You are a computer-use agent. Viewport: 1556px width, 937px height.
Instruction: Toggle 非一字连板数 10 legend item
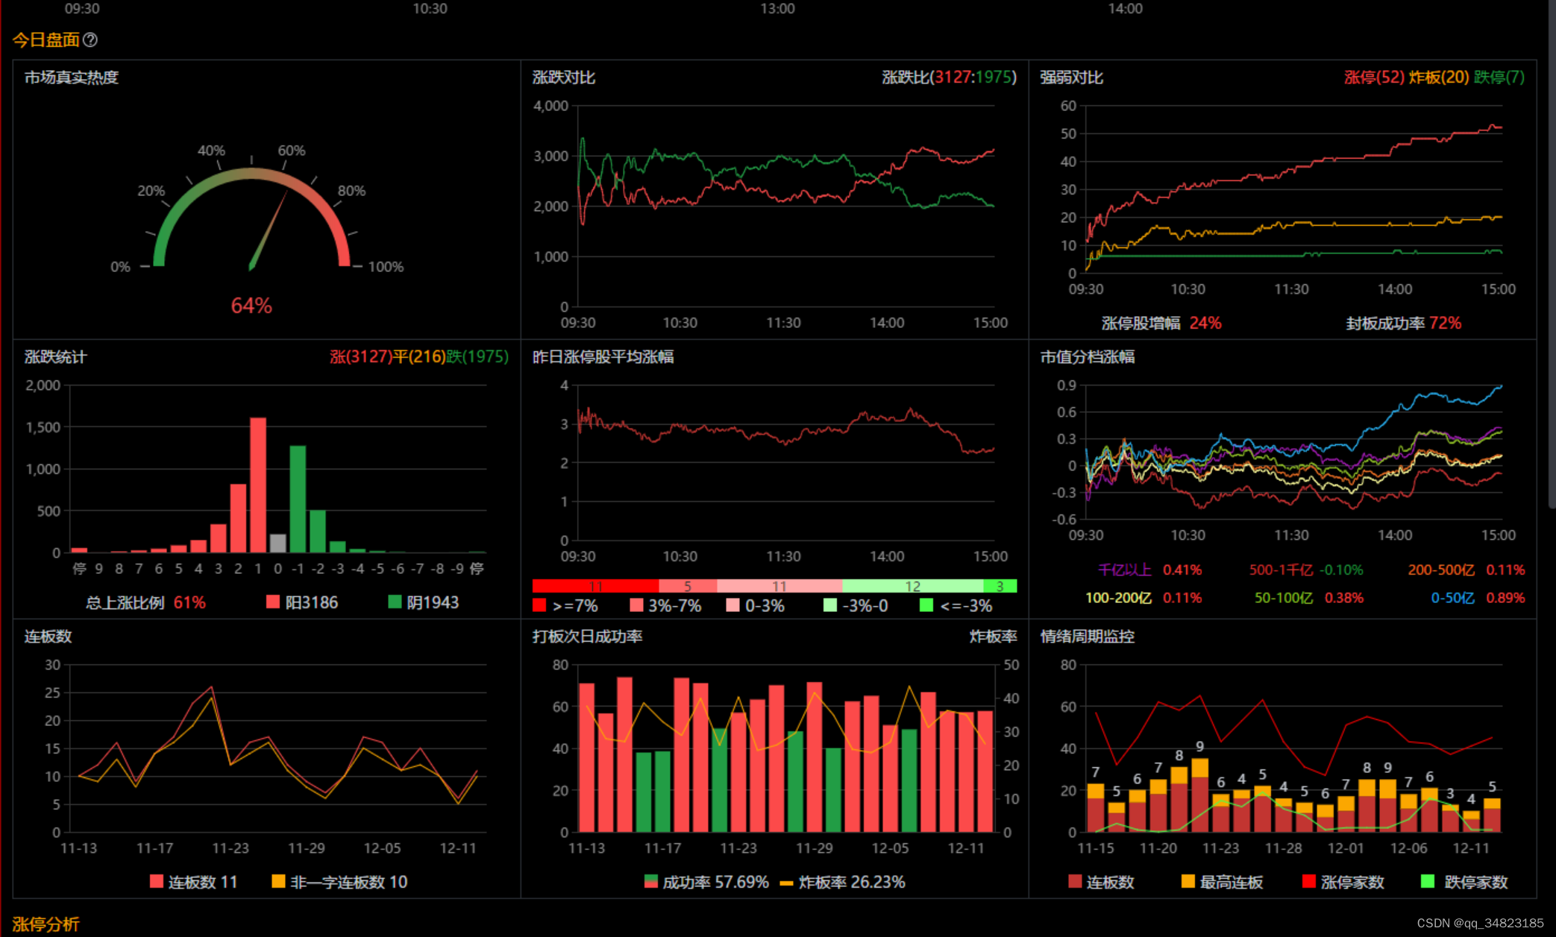pyautogui.click(x=339, y=882)
